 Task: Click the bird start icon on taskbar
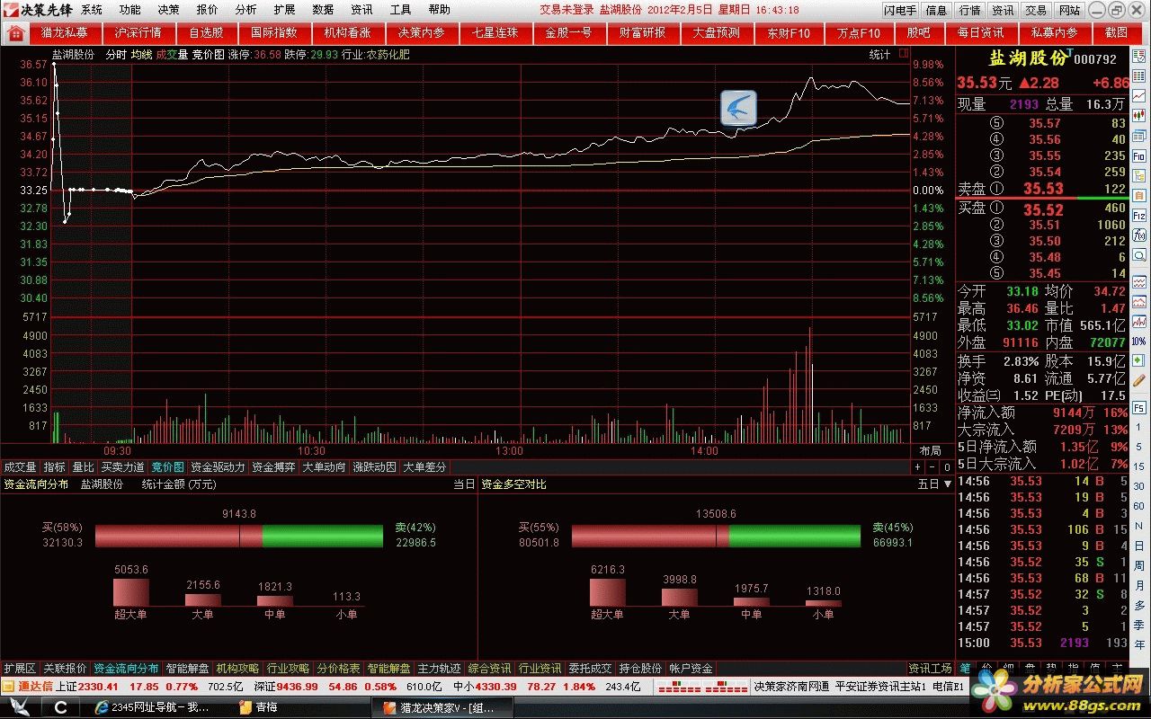pos(20,706)
